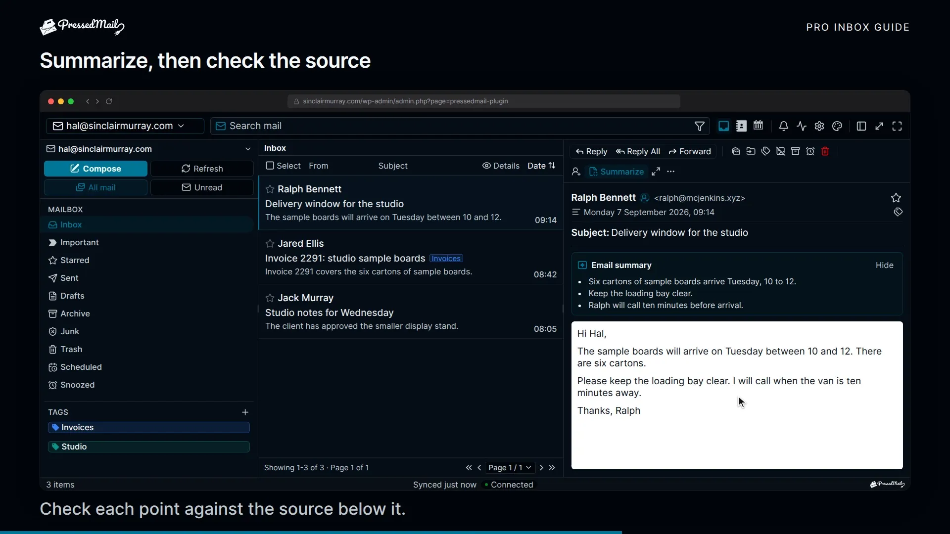Viewport: 950px width, 534px height.
Task: Click the Compose button
Action: [95, 169]
